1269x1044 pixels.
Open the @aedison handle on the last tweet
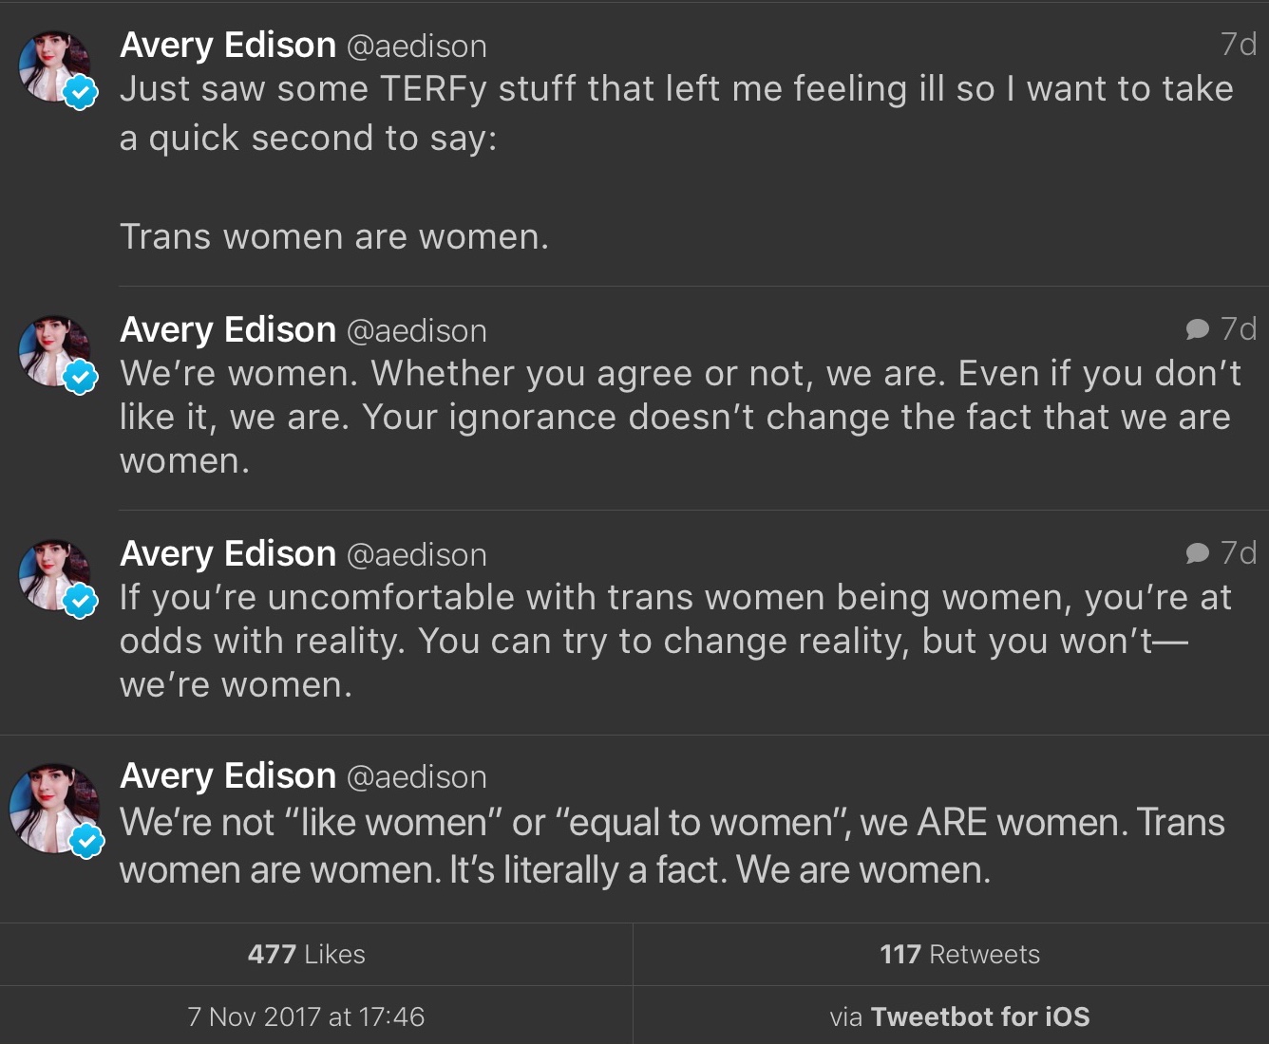[416, 777]
